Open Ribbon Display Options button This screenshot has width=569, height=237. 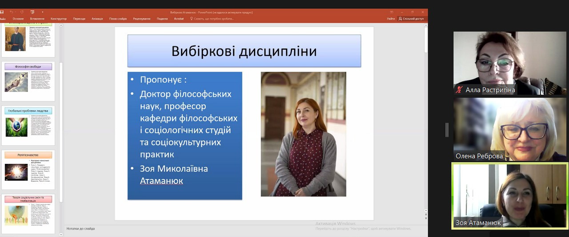pos(392,12)
